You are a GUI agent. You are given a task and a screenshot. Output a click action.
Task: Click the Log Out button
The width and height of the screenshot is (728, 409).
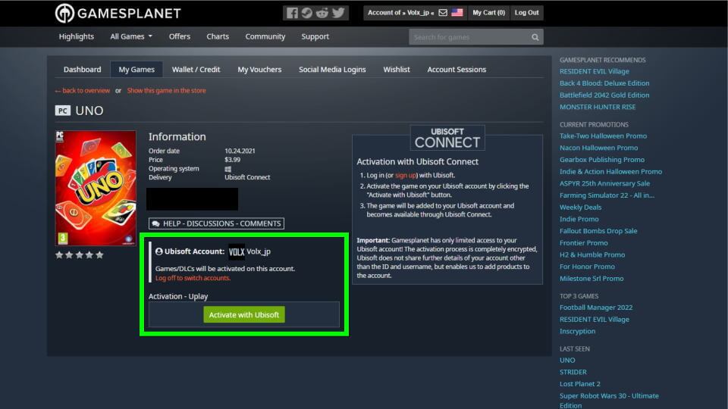(526, 13)
